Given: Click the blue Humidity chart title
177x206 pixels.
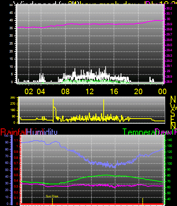Looking at the screenshot, I should (x=42, y=132).
